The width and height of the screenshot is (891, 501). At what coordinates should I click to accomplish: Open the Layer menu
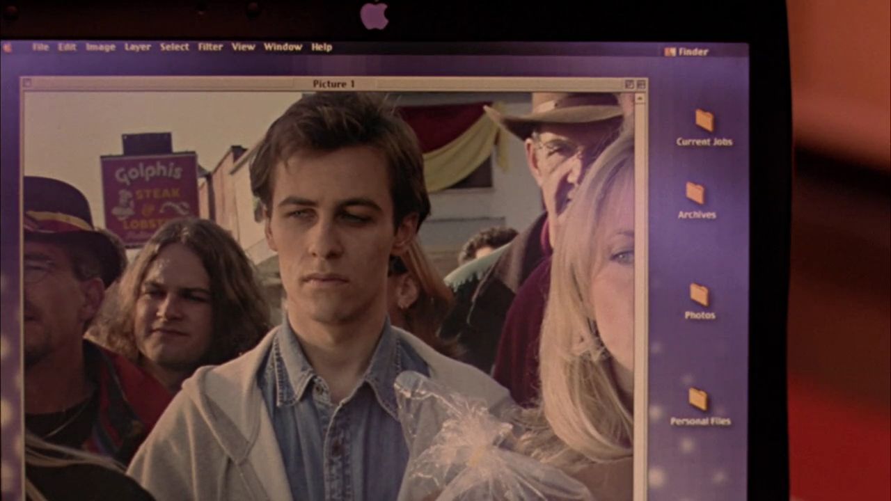[138, 47]
